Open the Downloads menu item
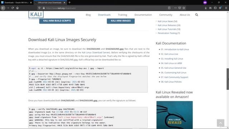 [104, 15]
